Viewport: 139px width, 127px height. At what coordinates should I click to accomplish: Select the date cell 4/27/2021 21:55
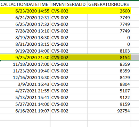[x=25, y=91]
